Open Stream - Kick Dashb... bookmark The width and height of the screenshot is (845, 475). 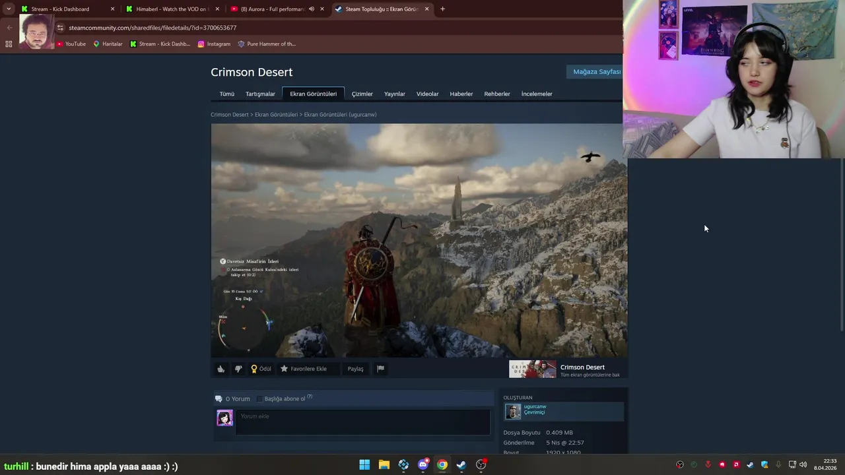pos(160,44)
